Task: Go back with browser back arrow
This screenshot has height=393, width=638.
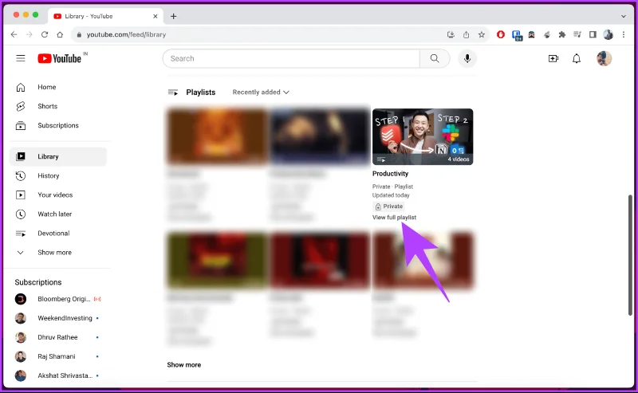Action: (14, 34)
